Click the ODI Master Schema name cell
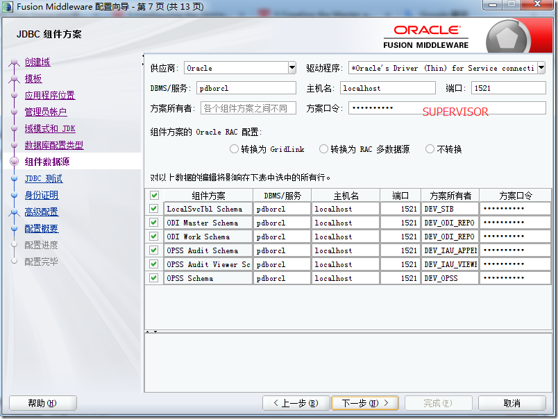Screen dimensions: 558x419 coord(208,223)
